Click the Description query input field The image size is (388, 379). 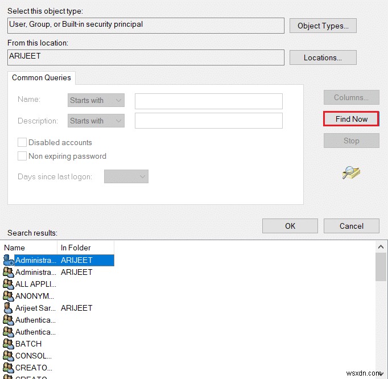click(x=209, y=121)
